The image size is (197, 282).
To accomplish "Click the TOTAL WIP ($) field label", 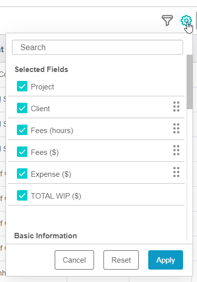I will point(56,196).
